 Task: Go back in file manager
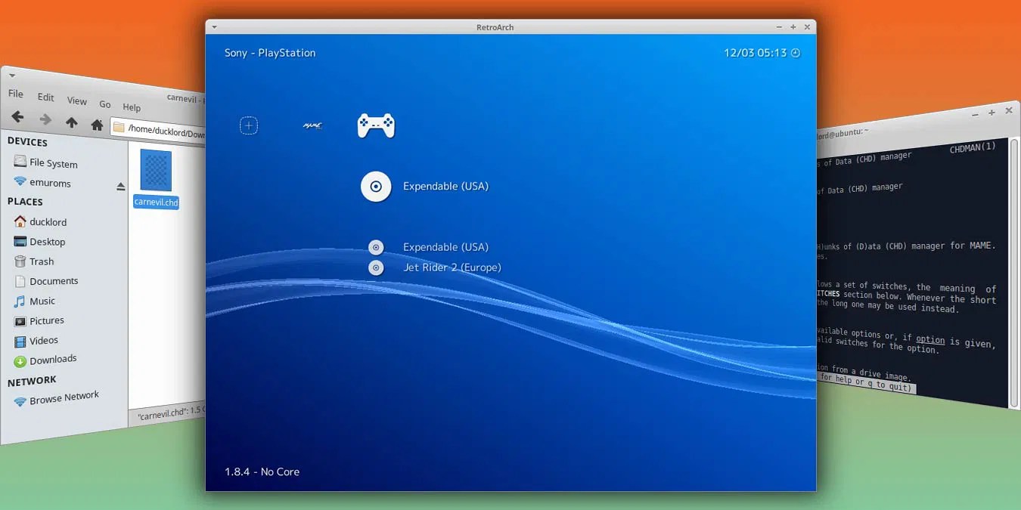point(17,117)
